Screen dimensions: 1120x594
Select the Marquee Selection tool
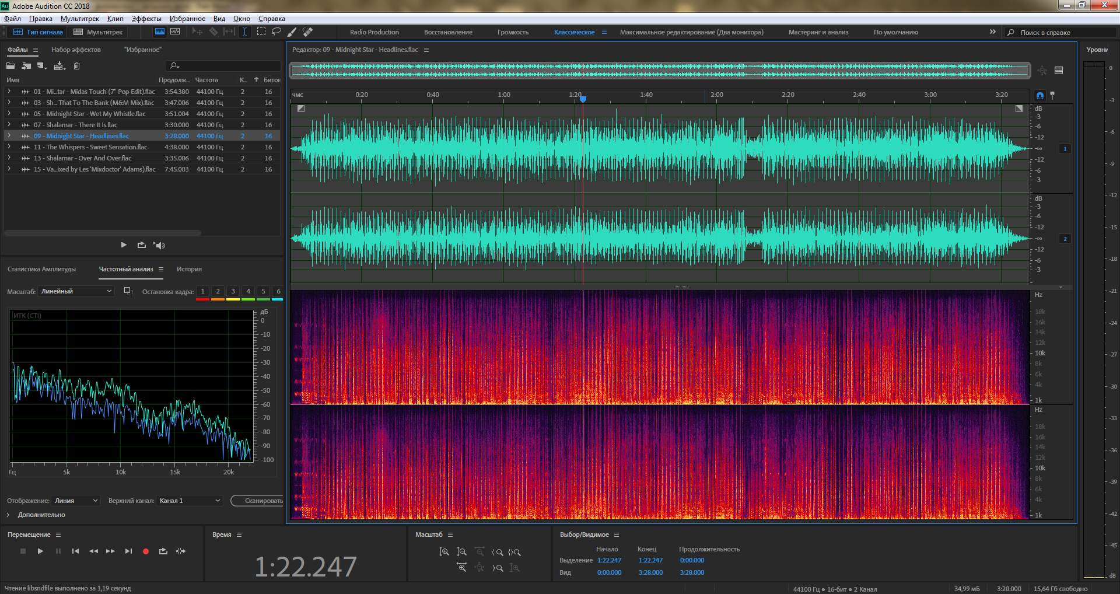coord(261,32)
